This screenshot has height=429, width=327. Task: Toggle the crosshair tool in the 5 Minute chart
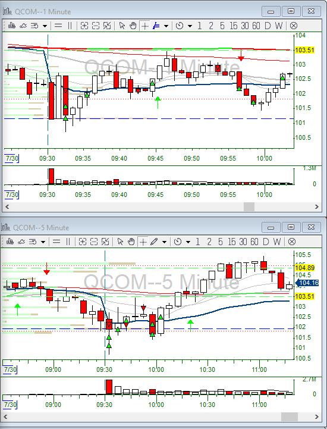coord(143,242)
